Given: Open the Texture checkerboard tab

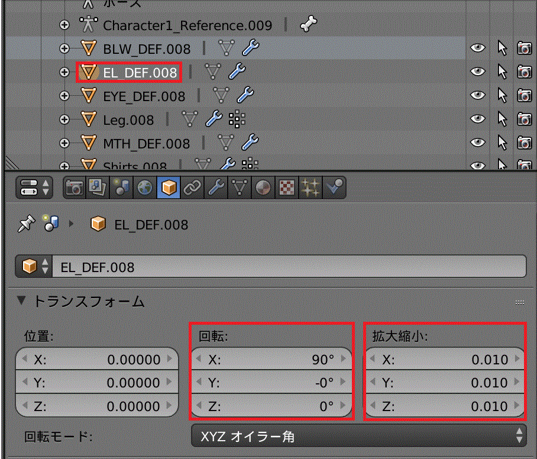Looking at the screenshot, I should point(286,188).
